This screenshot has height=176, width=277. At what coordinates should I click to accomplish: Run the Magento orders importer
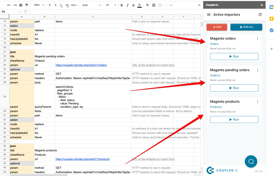[x=234, y=57]
